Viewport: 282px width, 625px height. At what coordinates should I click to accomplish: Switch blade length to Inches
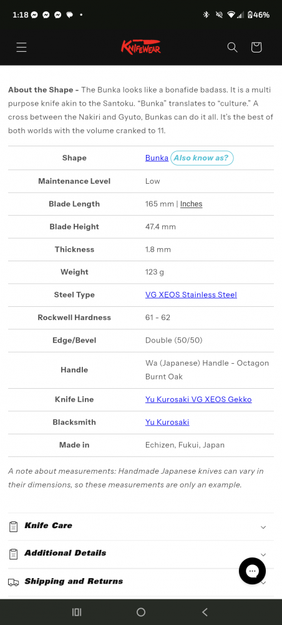[x=192, y=204]
